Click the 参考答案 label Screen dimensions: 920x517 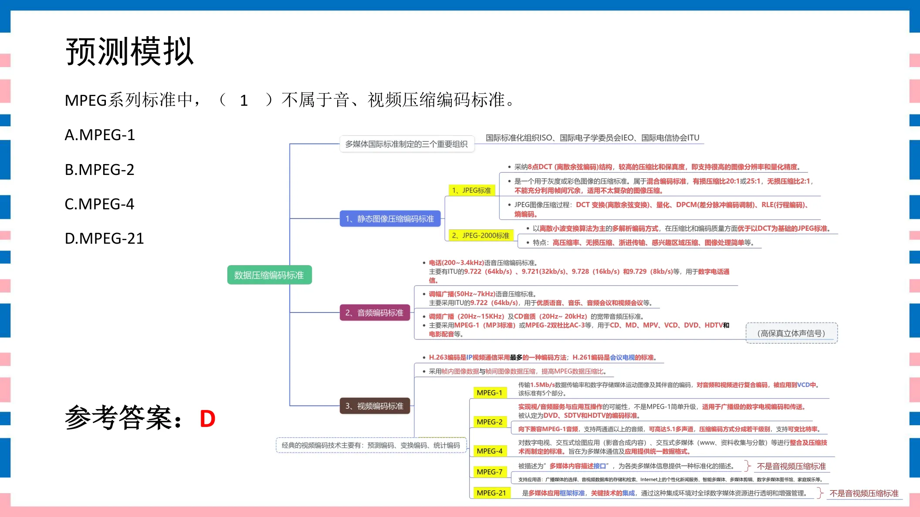(123, 418)
